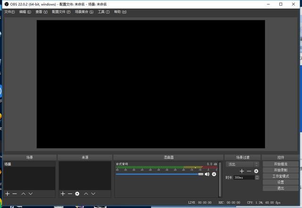
Task: Click the 开始录制 start recording button
Action: tap(280, 170)
